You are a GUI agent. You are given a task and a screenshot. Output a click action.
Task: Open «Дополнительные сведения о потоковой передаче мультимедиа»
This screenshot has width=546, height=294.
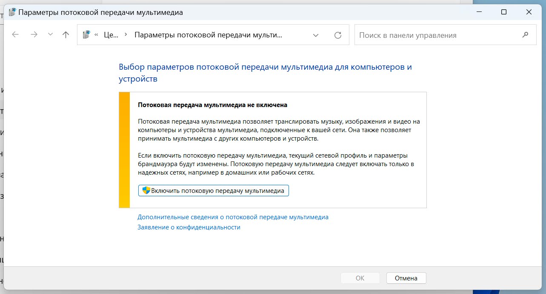[x=233, y=217]
